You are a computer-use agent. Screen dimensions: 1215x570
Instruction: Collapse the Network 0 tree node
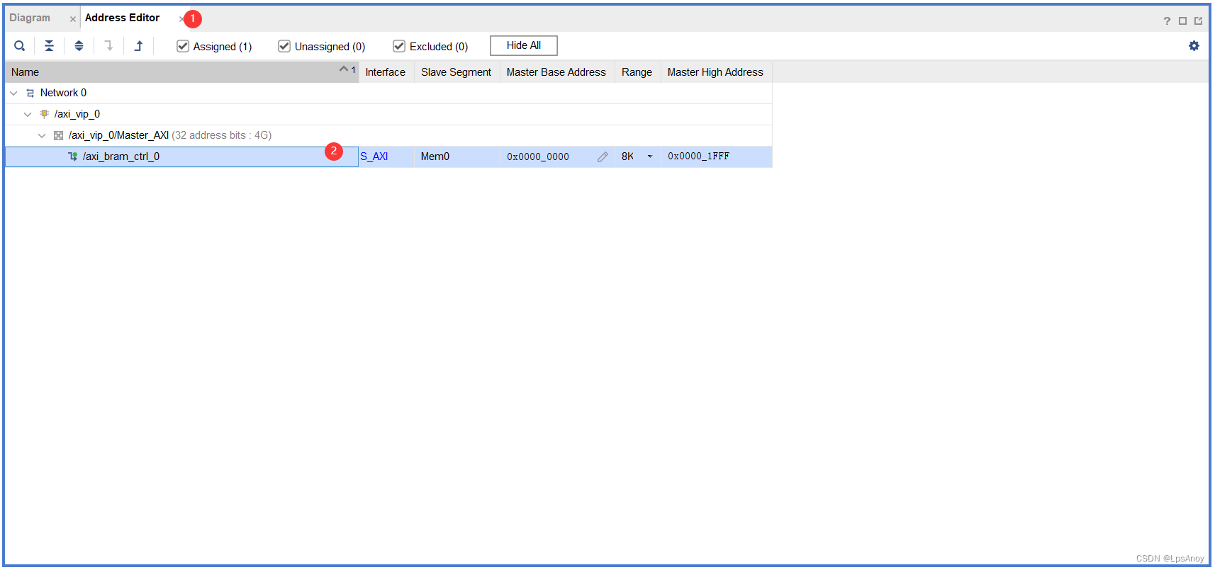coord(13,93)
